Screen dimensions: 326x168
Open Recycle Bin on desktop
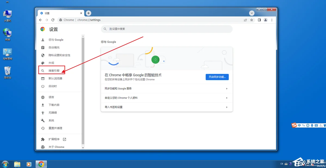pos(7,72)
